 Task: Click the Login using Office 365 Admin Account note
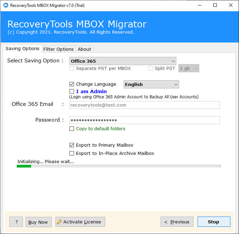pos(134,97)
